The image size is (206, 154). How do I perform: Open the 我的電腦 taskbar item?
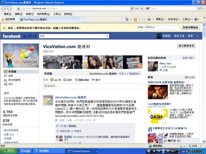(x=49, y=151)
